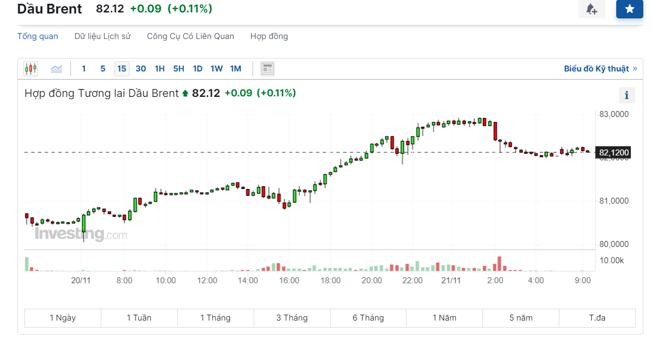This screenshot has width=652, height=339.
Task: Choose the 3 Tháng range button
Action: pos(292,318)
